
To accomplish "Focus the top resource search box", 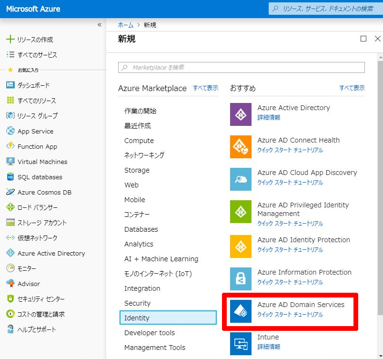I will [x=326, y=9].
